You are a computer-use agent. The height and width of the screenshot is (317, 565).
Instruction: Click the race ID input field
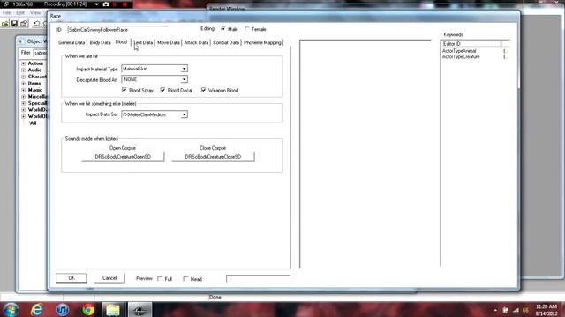point(117,29)
